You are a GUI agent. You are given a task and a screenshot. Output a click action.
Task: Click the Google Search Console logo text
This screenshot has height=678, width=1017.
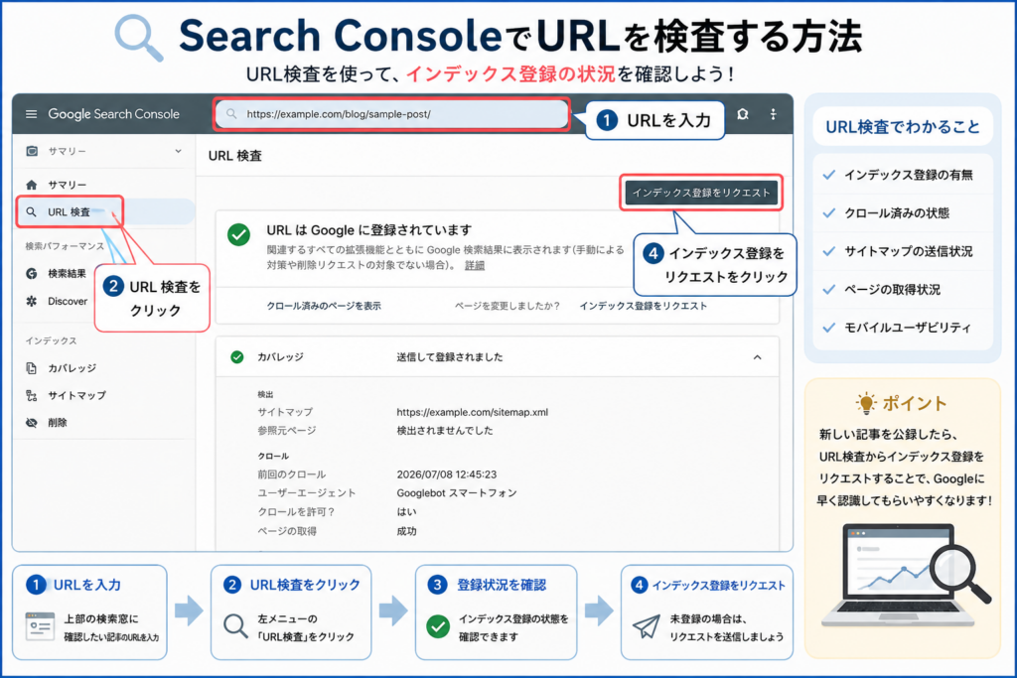(x=113, y=114)
